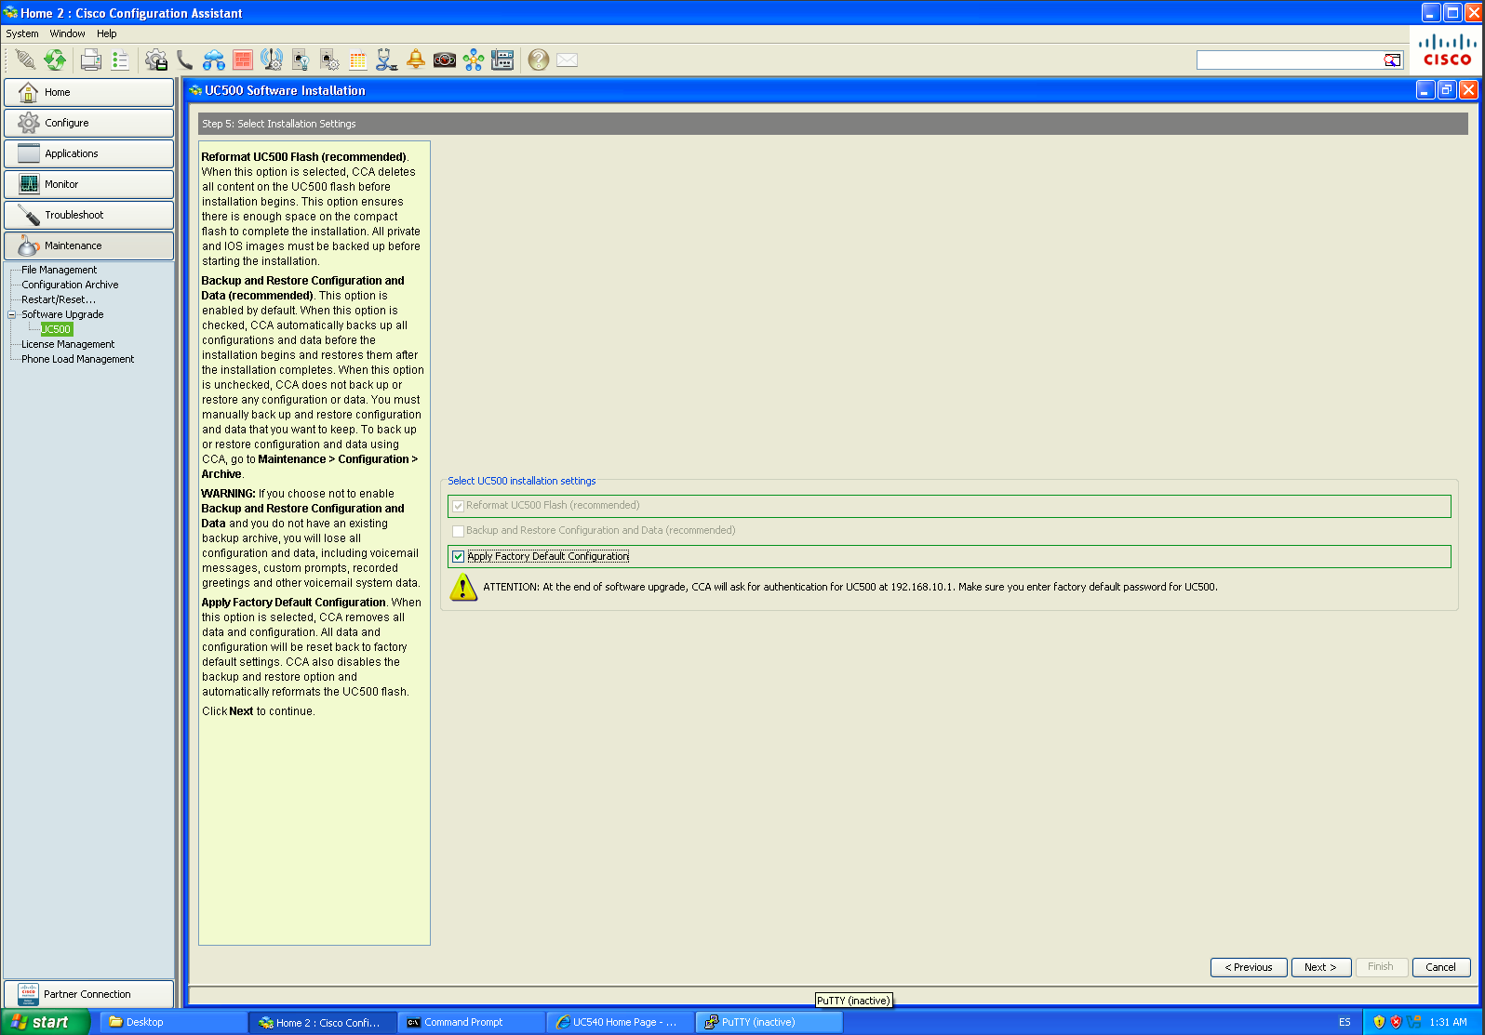Open Desktop folder taskbar item

[174, 1022]
